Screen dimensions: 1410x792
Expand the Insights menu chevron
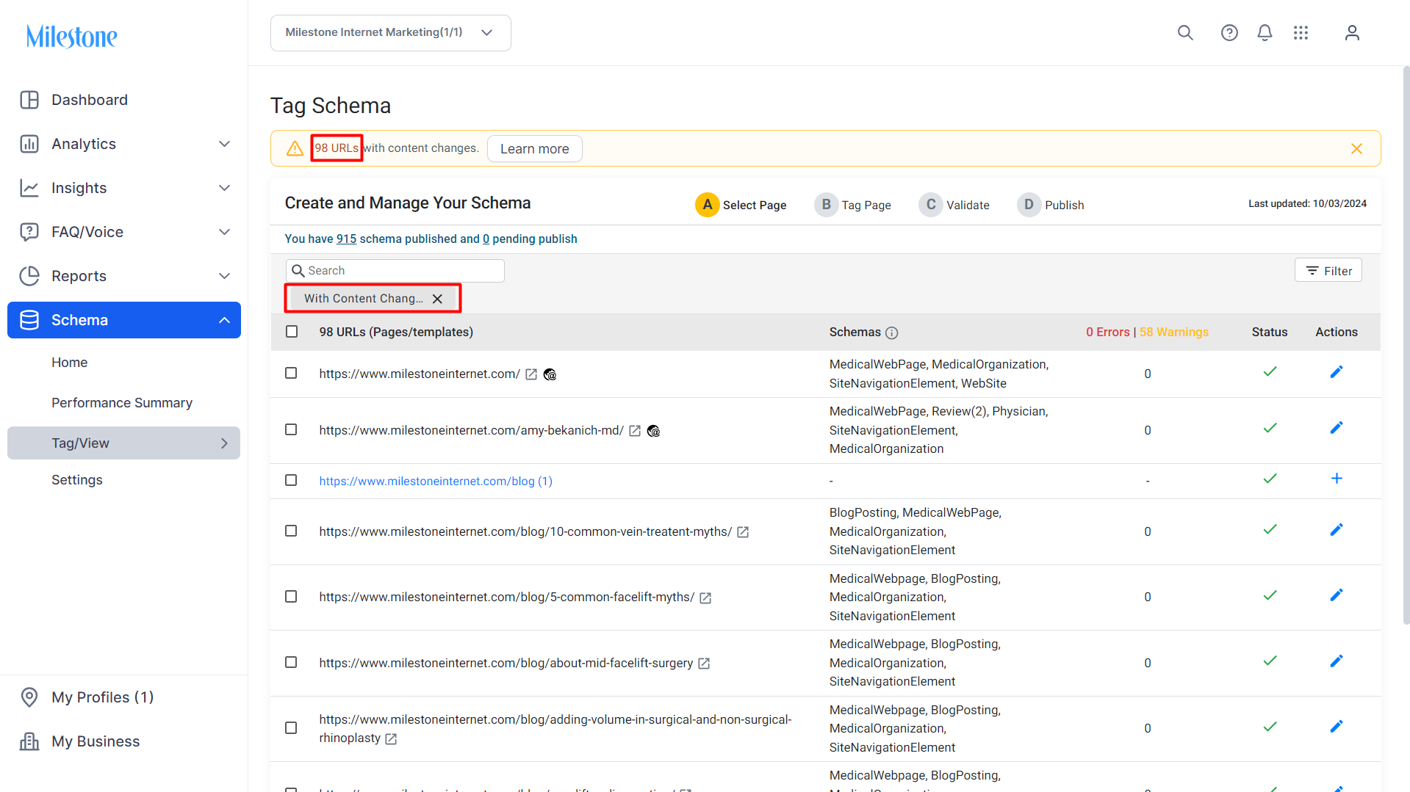click(225, 188)
